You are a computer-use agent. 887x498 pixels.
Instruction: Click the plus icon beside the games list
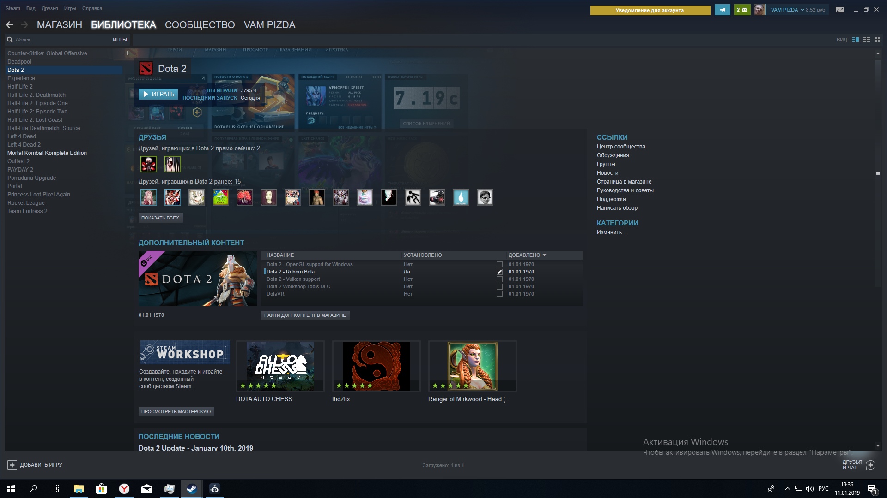(x=127, y=53)
